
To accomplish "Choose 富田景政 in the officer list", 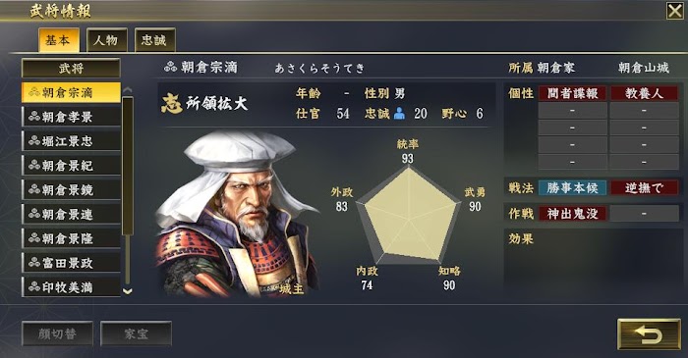I will pyautogui.click(x=71, y=263).
